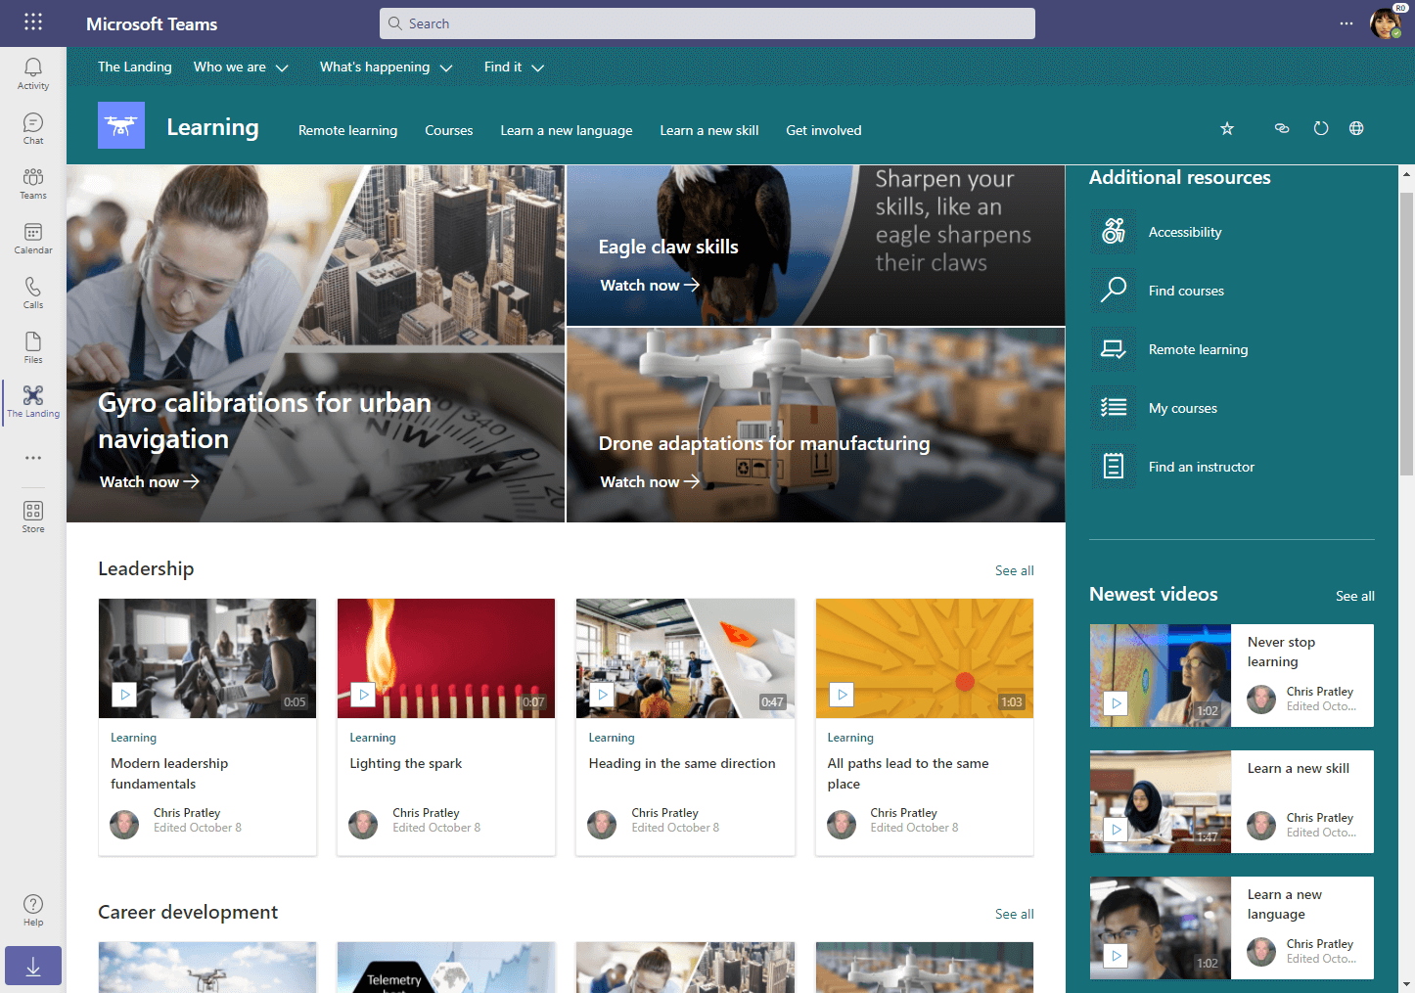Image resolution: width=1415 pixels, height=993 pixels.
Task: Expand the "Who we are" dropdown
Action: tap(241, 67)
